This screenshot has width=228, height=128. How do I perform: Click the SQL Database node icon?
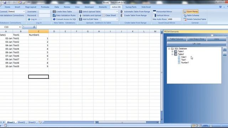click(x=172, y=49)
